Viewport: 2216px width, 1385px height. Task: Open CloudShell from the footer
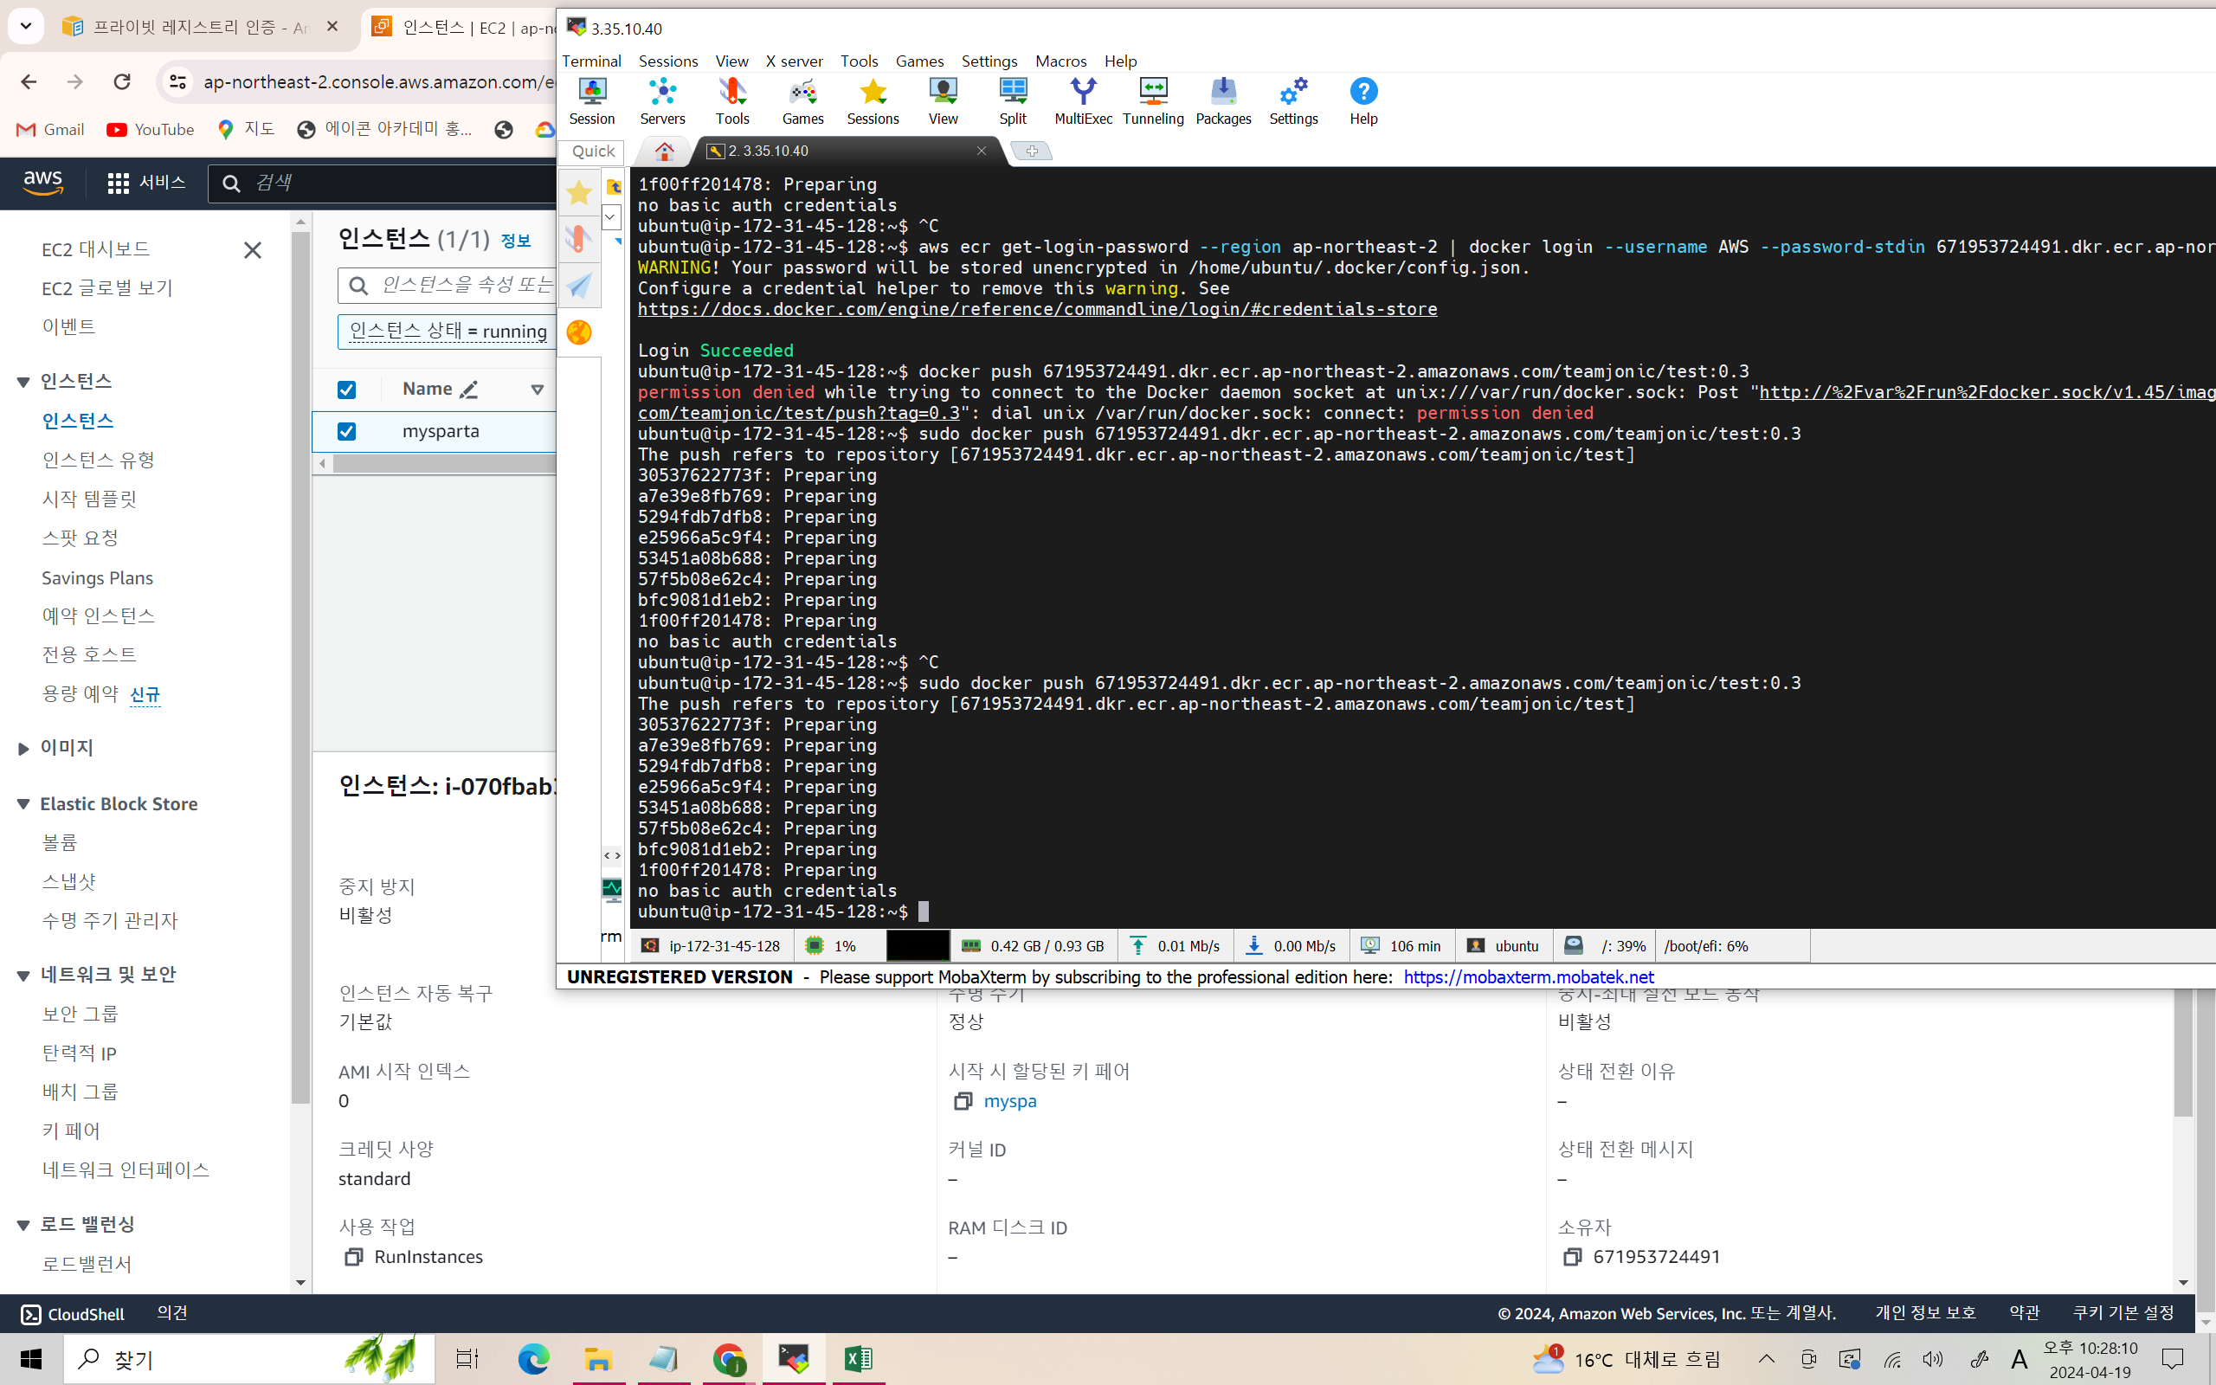coord(73,1315)
